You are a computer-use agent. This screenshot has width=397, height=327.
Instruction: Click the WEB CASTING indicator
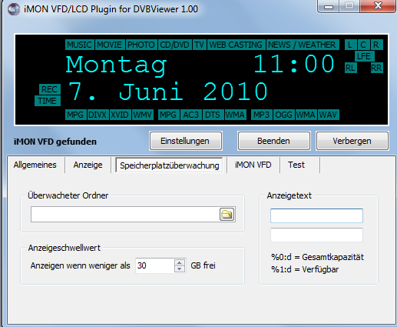coord(236,45)
